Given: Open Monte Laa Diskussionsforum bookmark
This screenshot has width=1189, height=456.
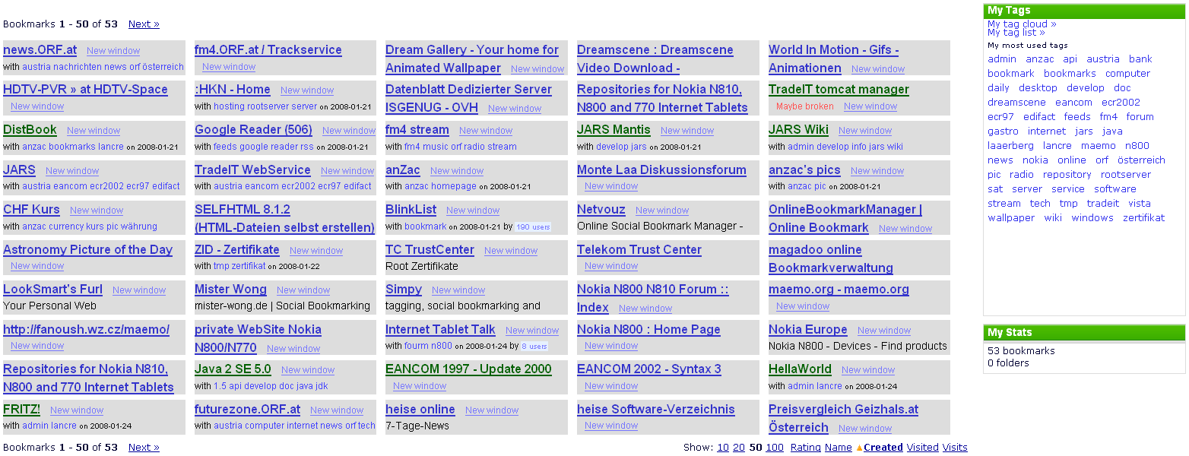Looking at the screenshot, I should click(x=661, y=170).
